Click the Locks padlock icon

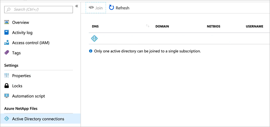click(6, 86)
